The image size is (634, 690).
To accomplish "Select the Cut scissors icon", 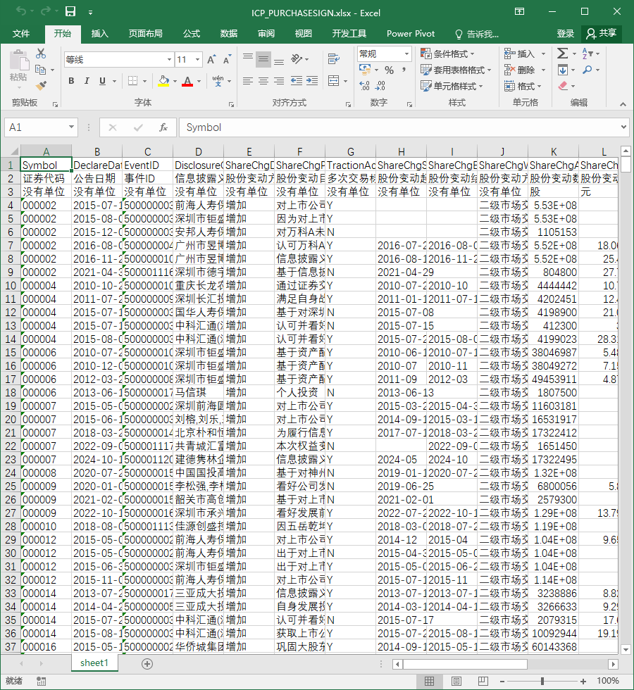I will click(41, 54).
